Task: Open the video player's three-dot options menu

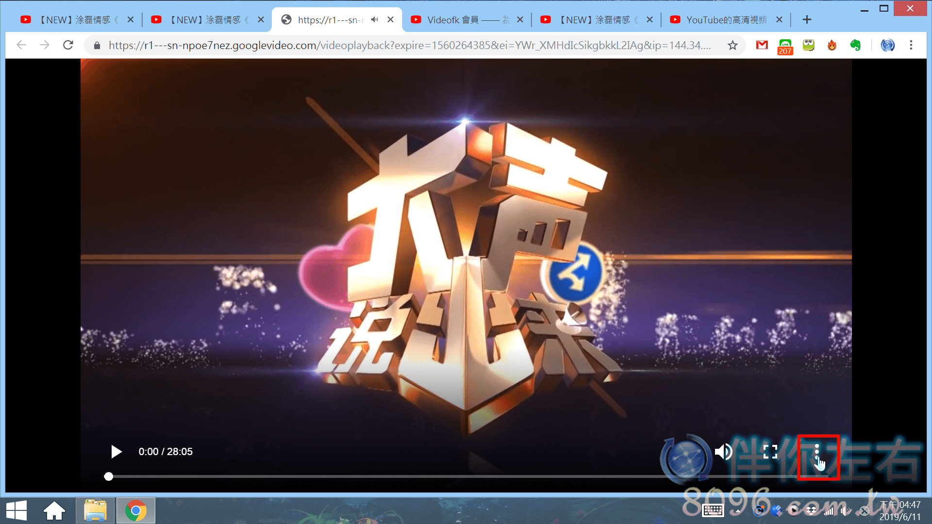Action: (x=817, y=452)
